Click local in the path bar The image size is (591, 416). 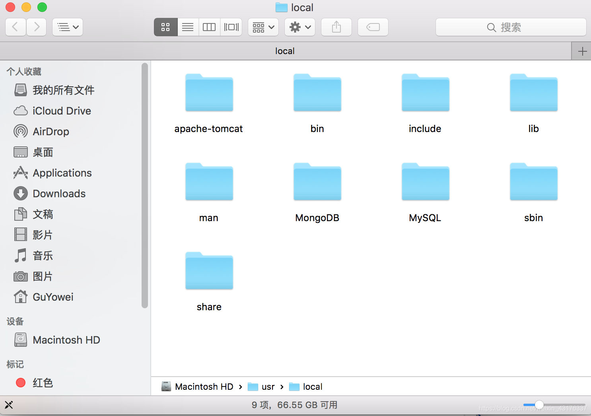pos(306,387)
